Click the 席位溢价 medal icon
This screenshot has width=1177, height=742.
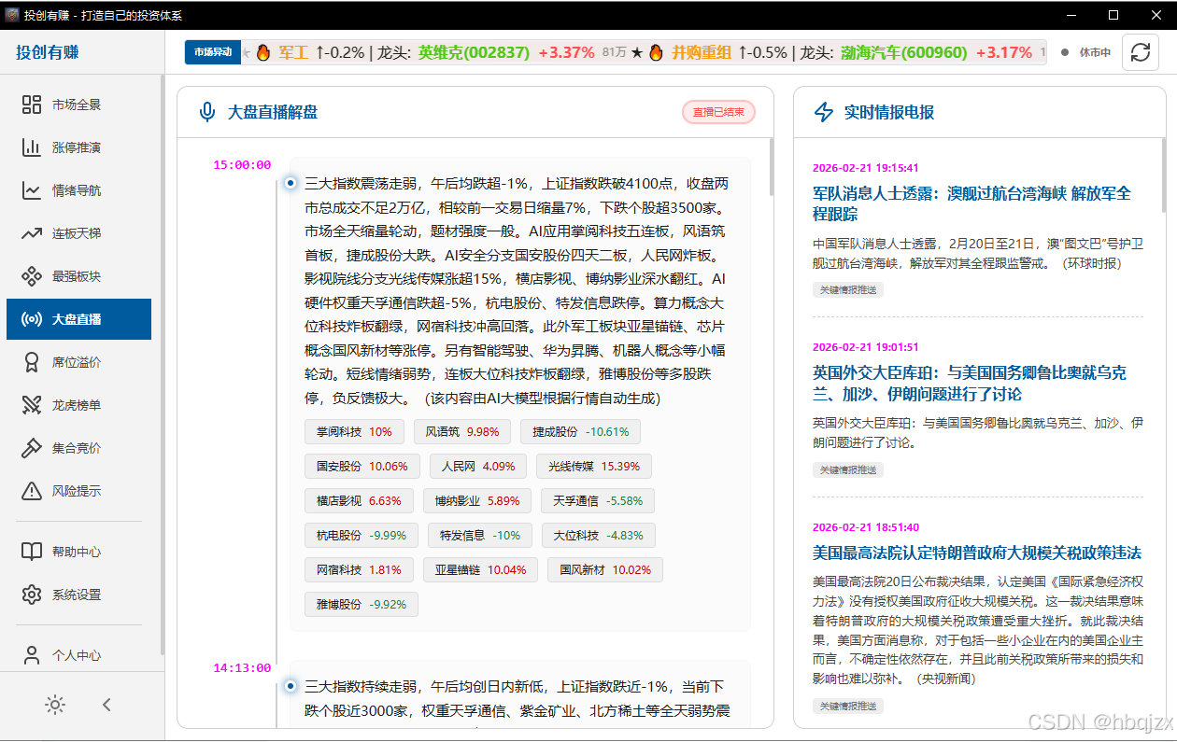tap(32, 362)
